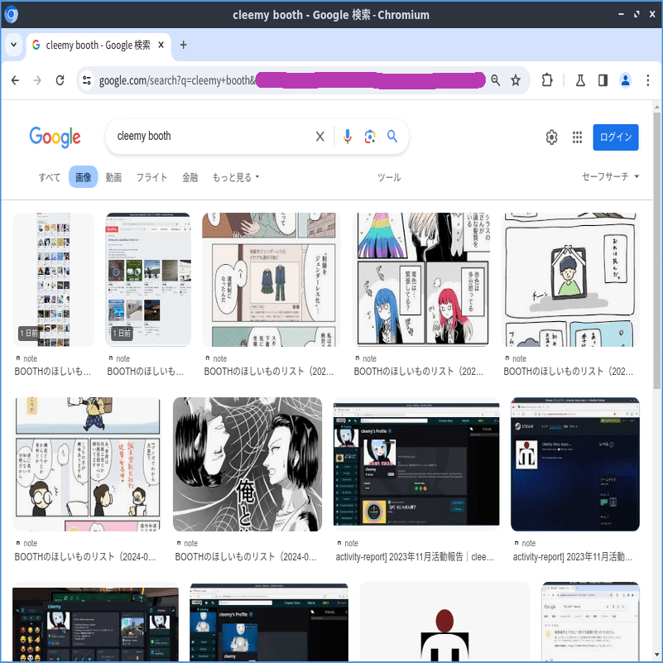Open Google quick settings gear

(552, 137)
